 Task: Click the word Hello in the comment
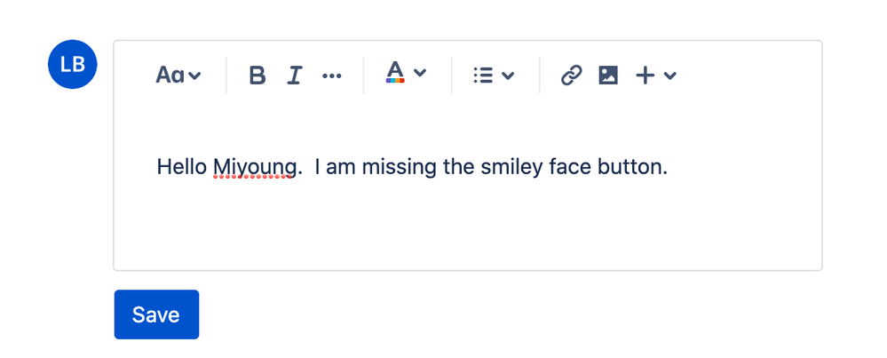point(182,167)
